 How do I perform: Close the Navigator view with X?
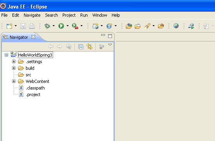(x=33, y=37)
